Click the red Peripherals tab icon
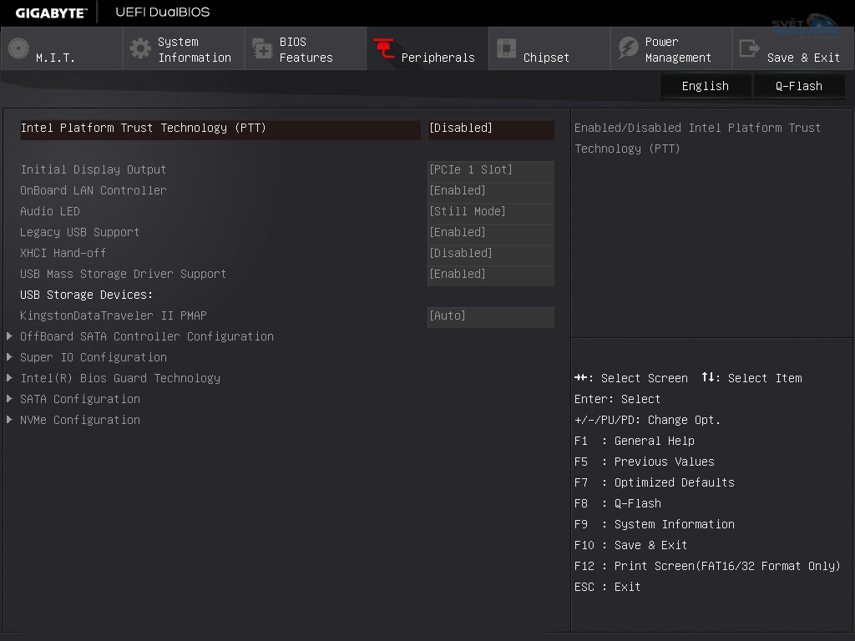 click(x=384, y=48)
